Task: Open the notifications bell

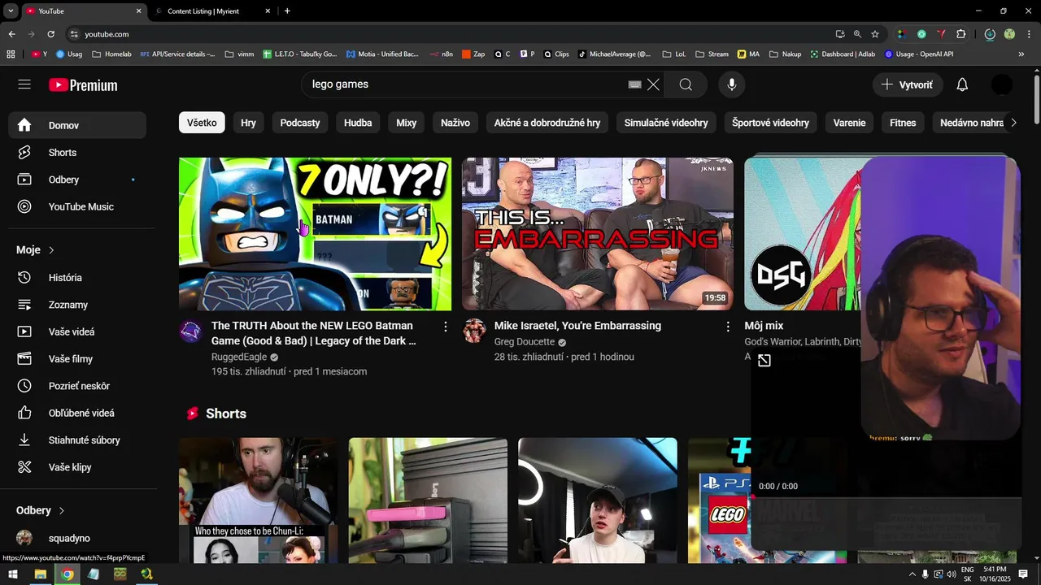Action: pos(962,84)
